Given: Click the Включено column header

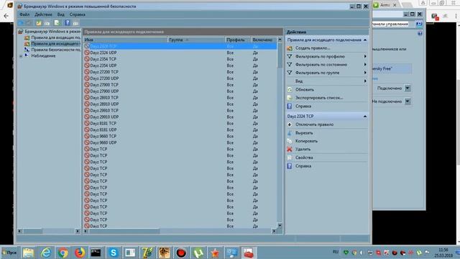Looking at the screenshot, I should pyautogui.click(x=263, y=40).
